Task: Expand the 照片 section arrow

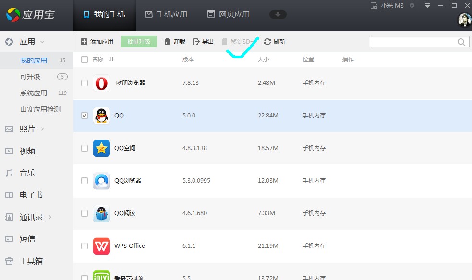Action: 42,129
